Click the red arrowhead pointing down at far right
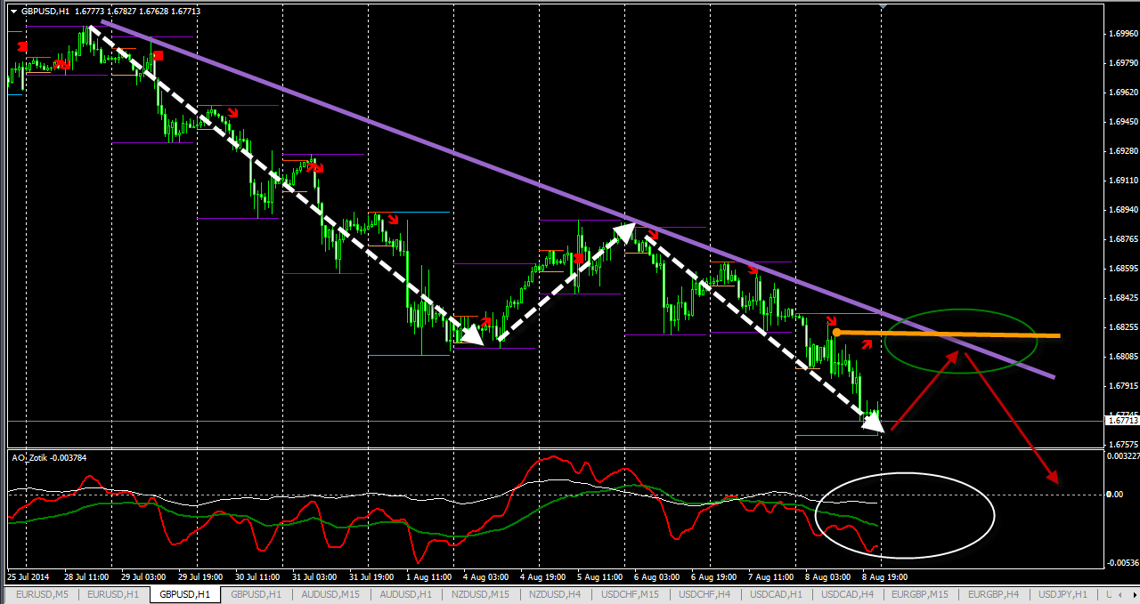The height and width of the screenshot is (604, 1140). tap(1053, 478)
